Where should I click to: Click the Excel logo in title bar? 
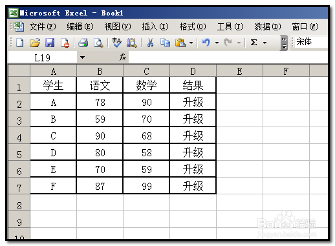click(14, 13)
